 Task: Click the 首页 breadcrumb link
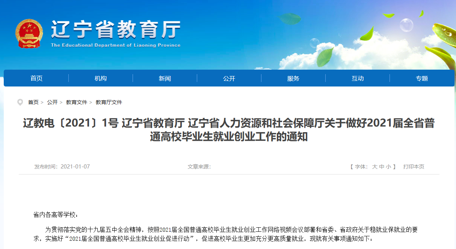33,102
